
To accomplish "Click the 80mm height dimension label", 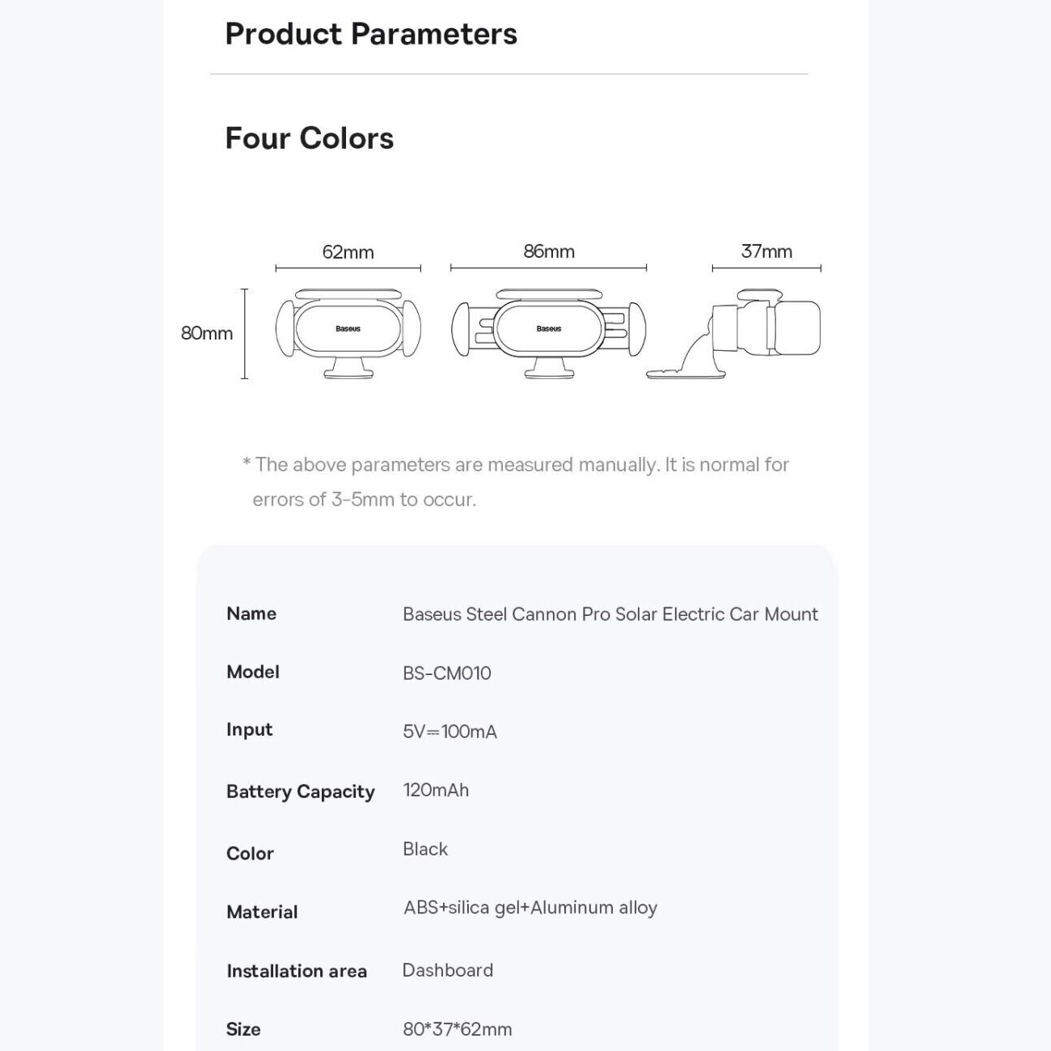I will pyautogui.click(x=207, y=333).
